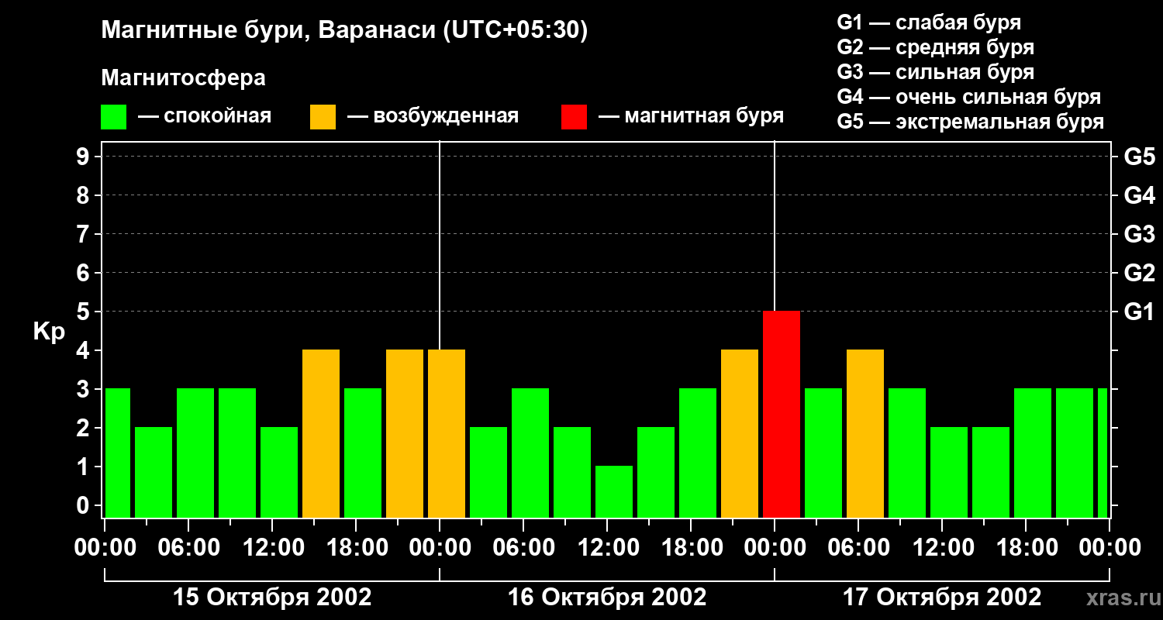Click the 'Kp' axis title
Screen dimensions: 1163x620
[x=49, y=331]
